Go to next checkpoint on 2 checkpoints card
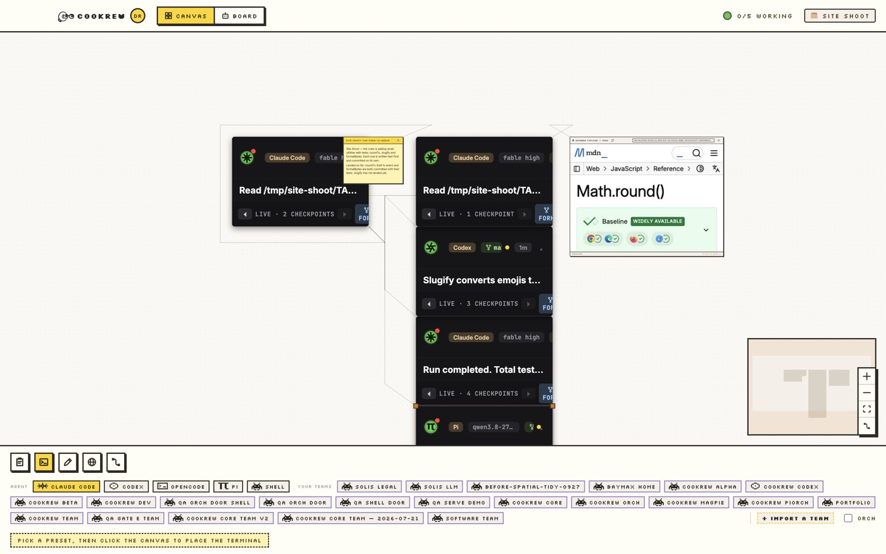 344,214
